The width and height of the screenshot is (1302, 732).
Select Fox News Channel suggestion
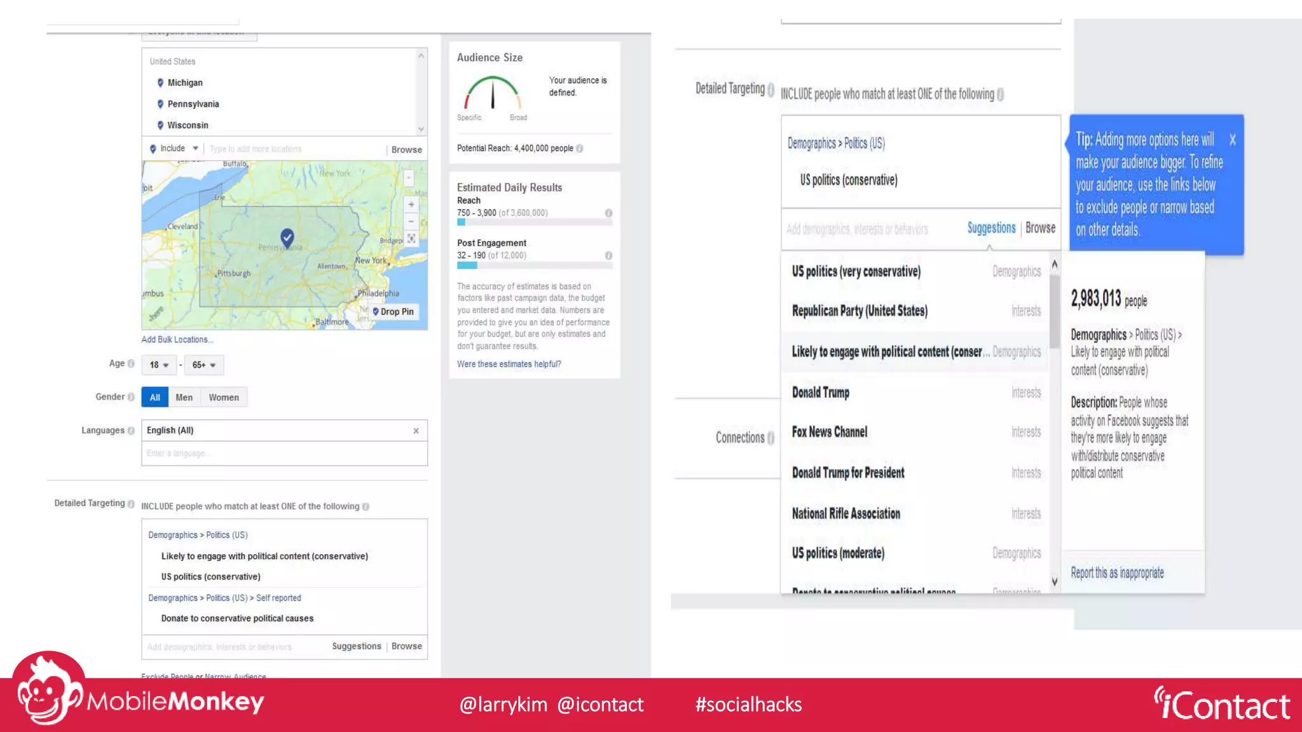829,432
